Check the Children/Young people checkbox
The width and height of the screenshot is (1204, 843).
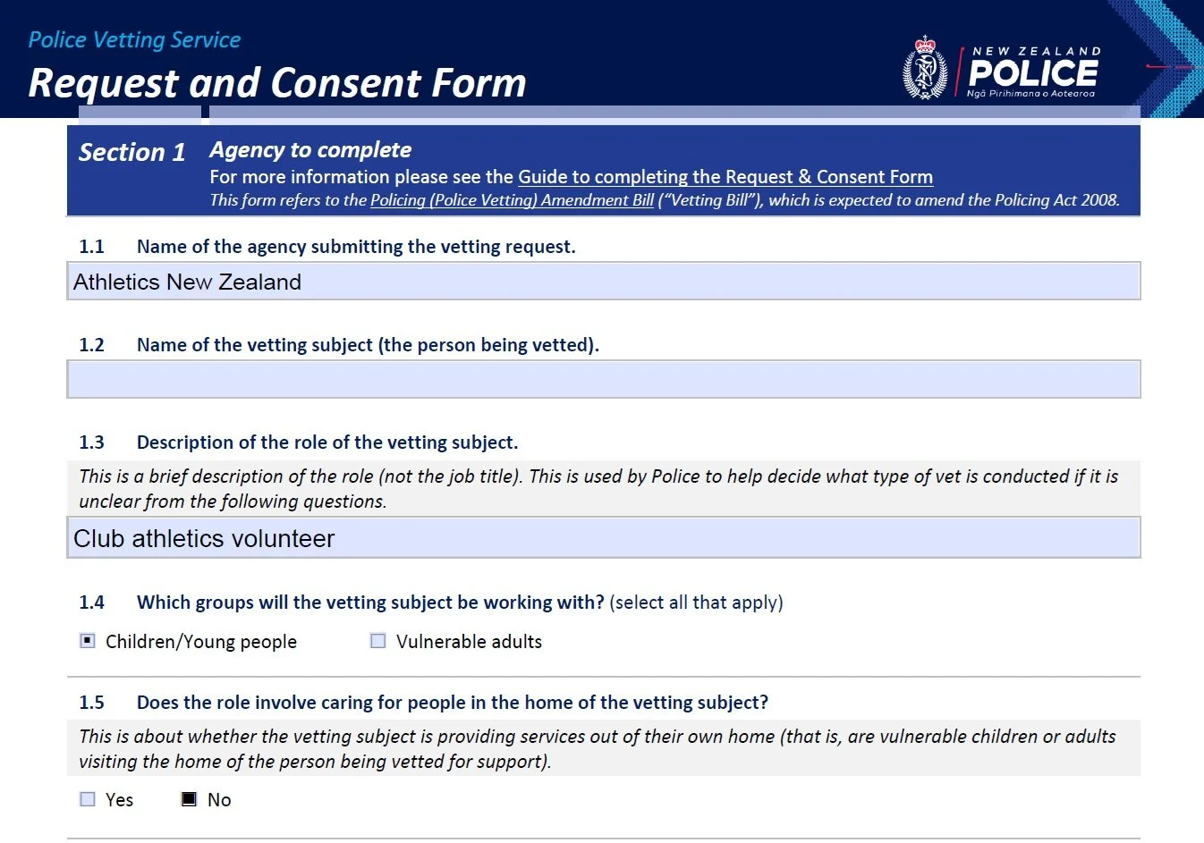(x=88, y=641)
